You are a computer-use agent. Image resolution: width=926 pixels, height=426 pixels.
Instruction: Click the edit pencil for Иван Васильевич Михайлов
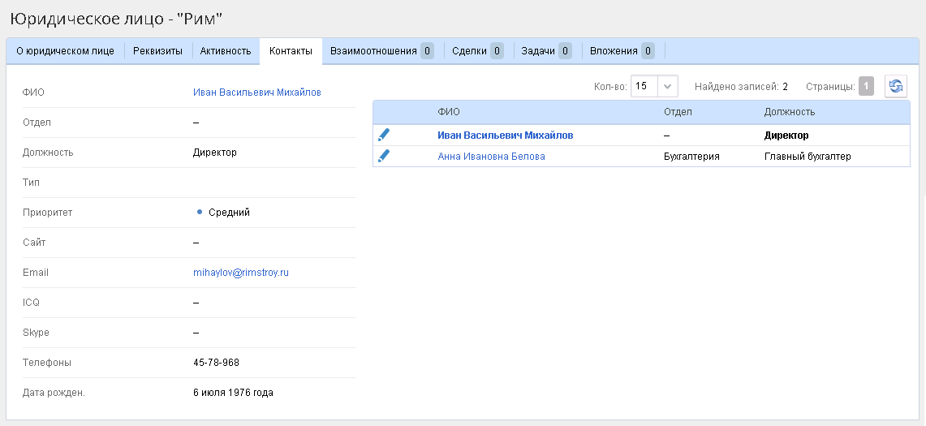384,136
